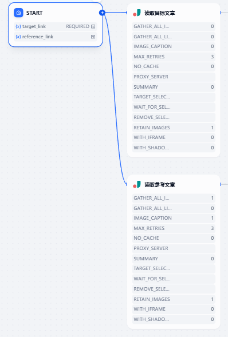This screenshot has width=228, height=337.
Task: Click RETAIN_IMAGES row in 读取目标文章 node
Action: [174, 128]
